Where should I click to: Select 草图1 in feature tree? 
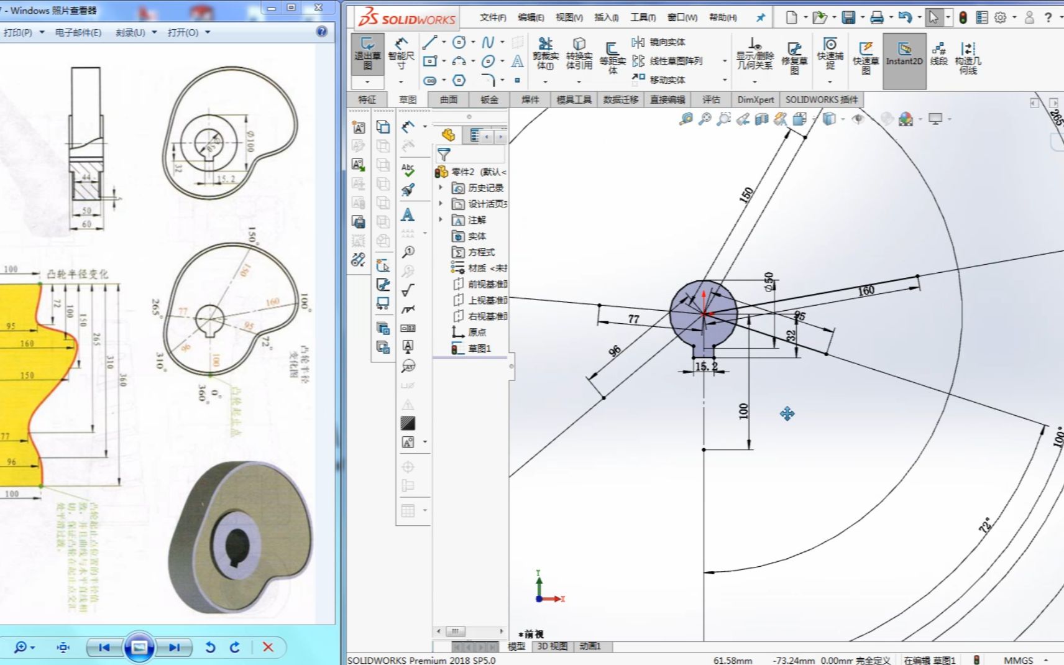tap(472, 349)
